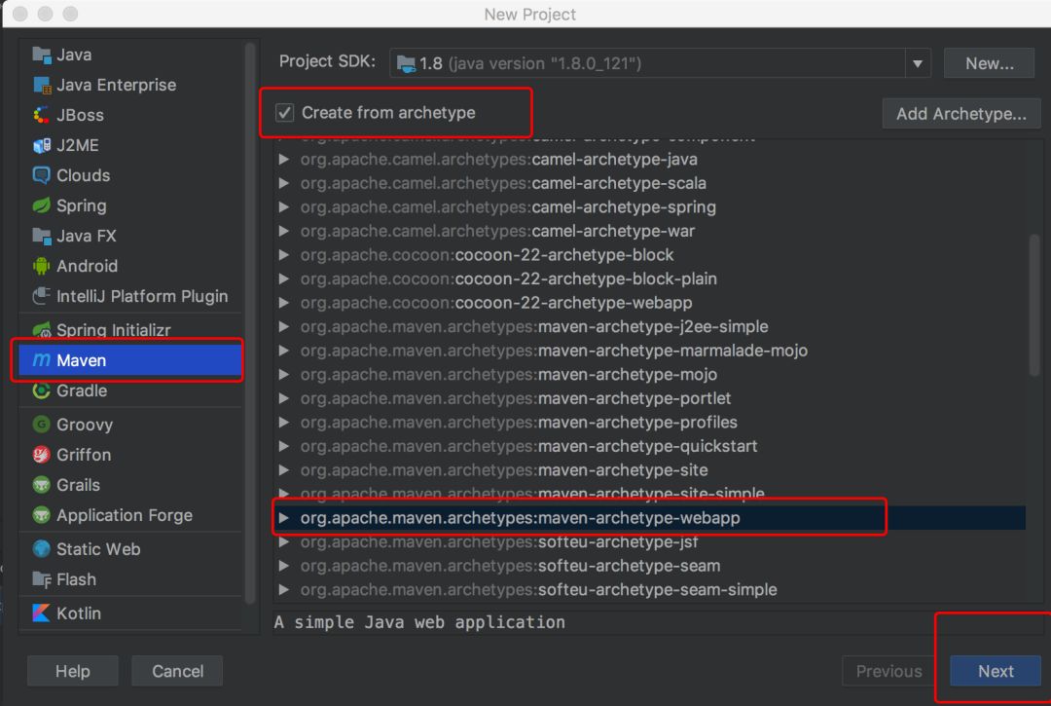Click the Add Archetype button
1051x706 pixels.
(x=961, y=113)
